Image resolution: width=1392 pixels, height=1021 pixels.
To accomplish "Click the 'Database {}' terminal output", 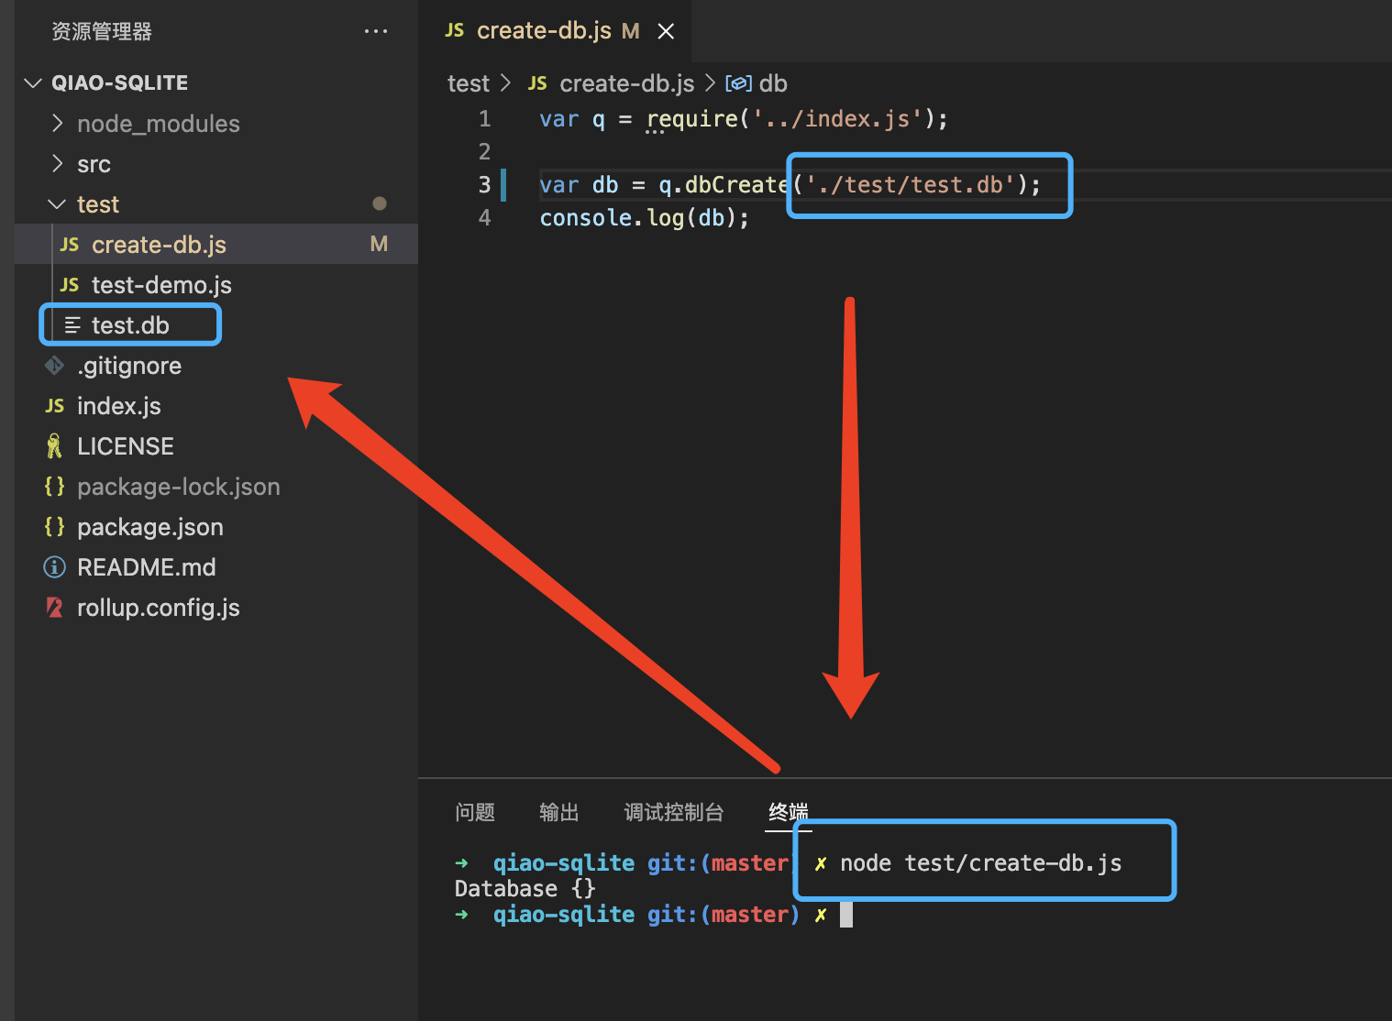I will click(x=525, y=889).
